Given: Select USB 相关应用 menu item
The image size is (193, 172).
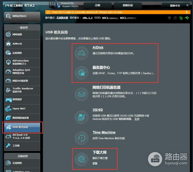Looking at the screenshot, I should [22, 127].
